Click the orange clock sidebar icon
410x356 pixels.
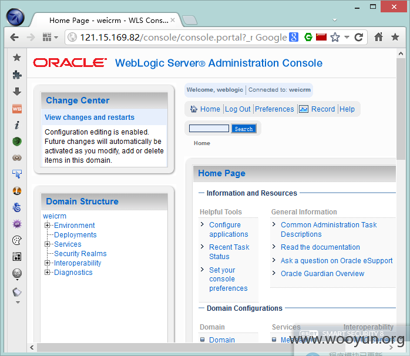coord(17,191)
